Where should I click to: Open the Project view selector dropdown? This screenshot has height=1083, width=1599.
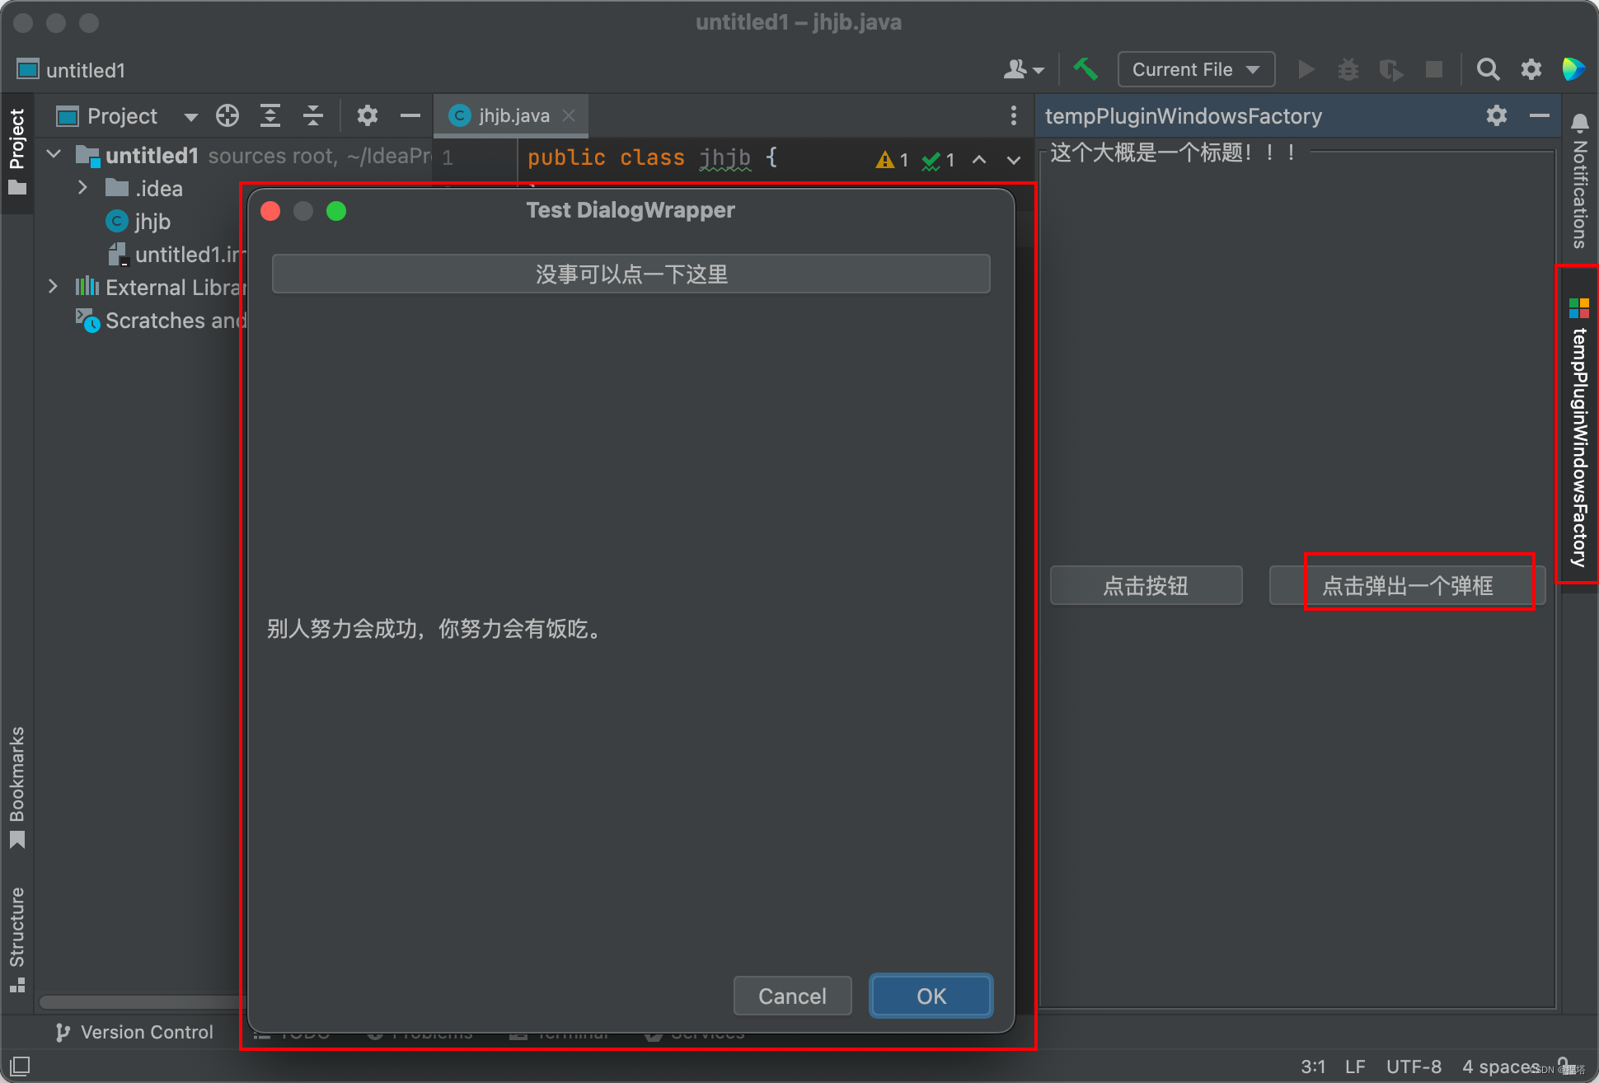pyautogui.click(x=128, y=116)
